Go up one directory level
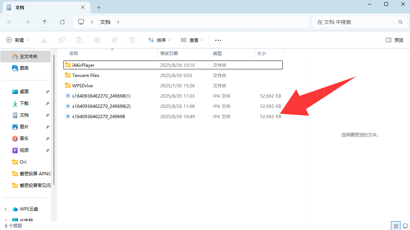Viewport: 410px width, 230px height. tap(45, 22)
